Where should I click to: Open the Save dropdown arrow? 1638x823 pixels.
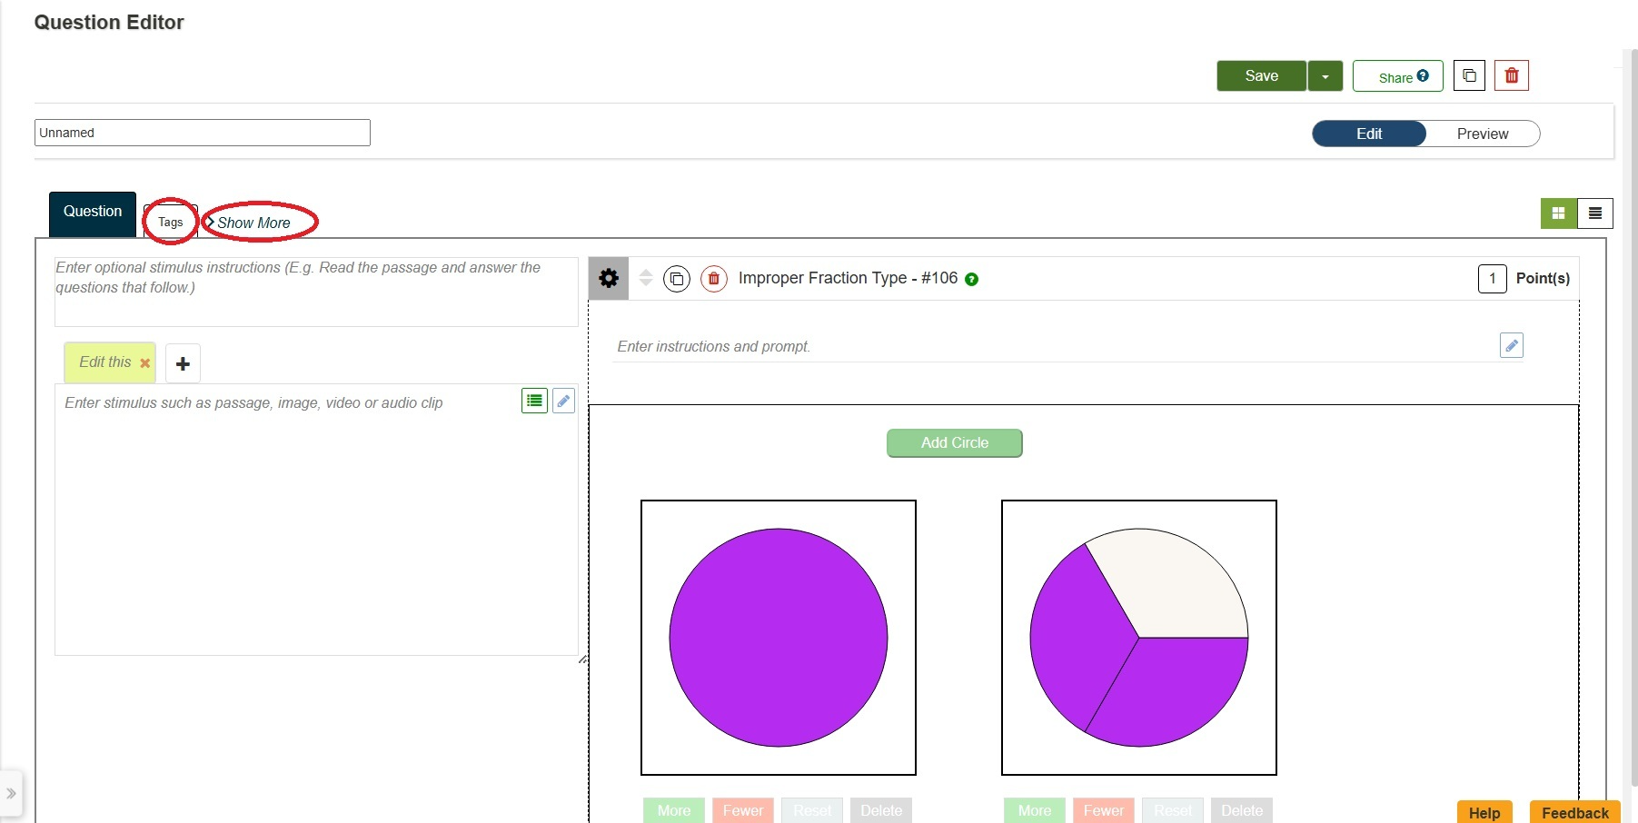coord(1325,76)
